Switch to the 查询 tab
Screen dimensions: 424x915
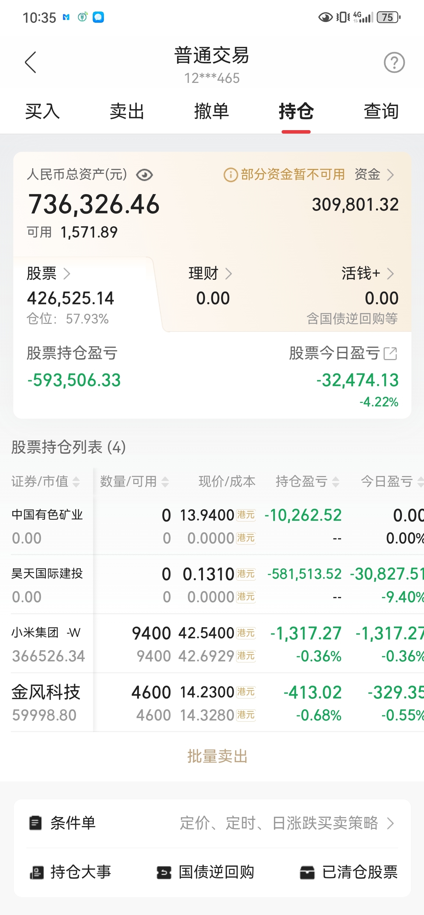tap(381, 111)
